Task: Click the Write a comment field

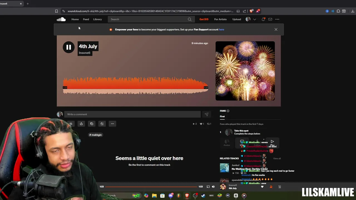Action: point(132,114)
